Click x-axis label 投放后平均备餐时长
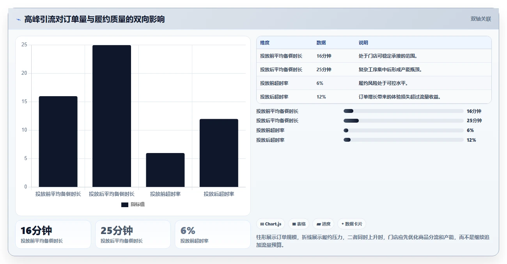 point(112,194)
